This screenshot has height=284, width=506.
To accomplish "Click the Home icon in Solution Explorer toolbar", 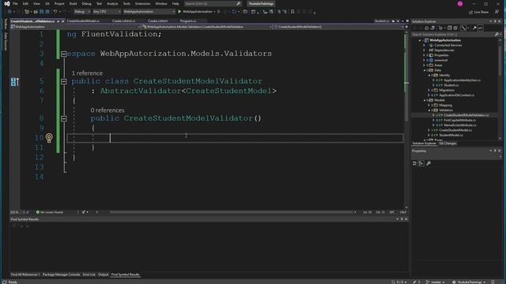I will click(x=426, y=28).
